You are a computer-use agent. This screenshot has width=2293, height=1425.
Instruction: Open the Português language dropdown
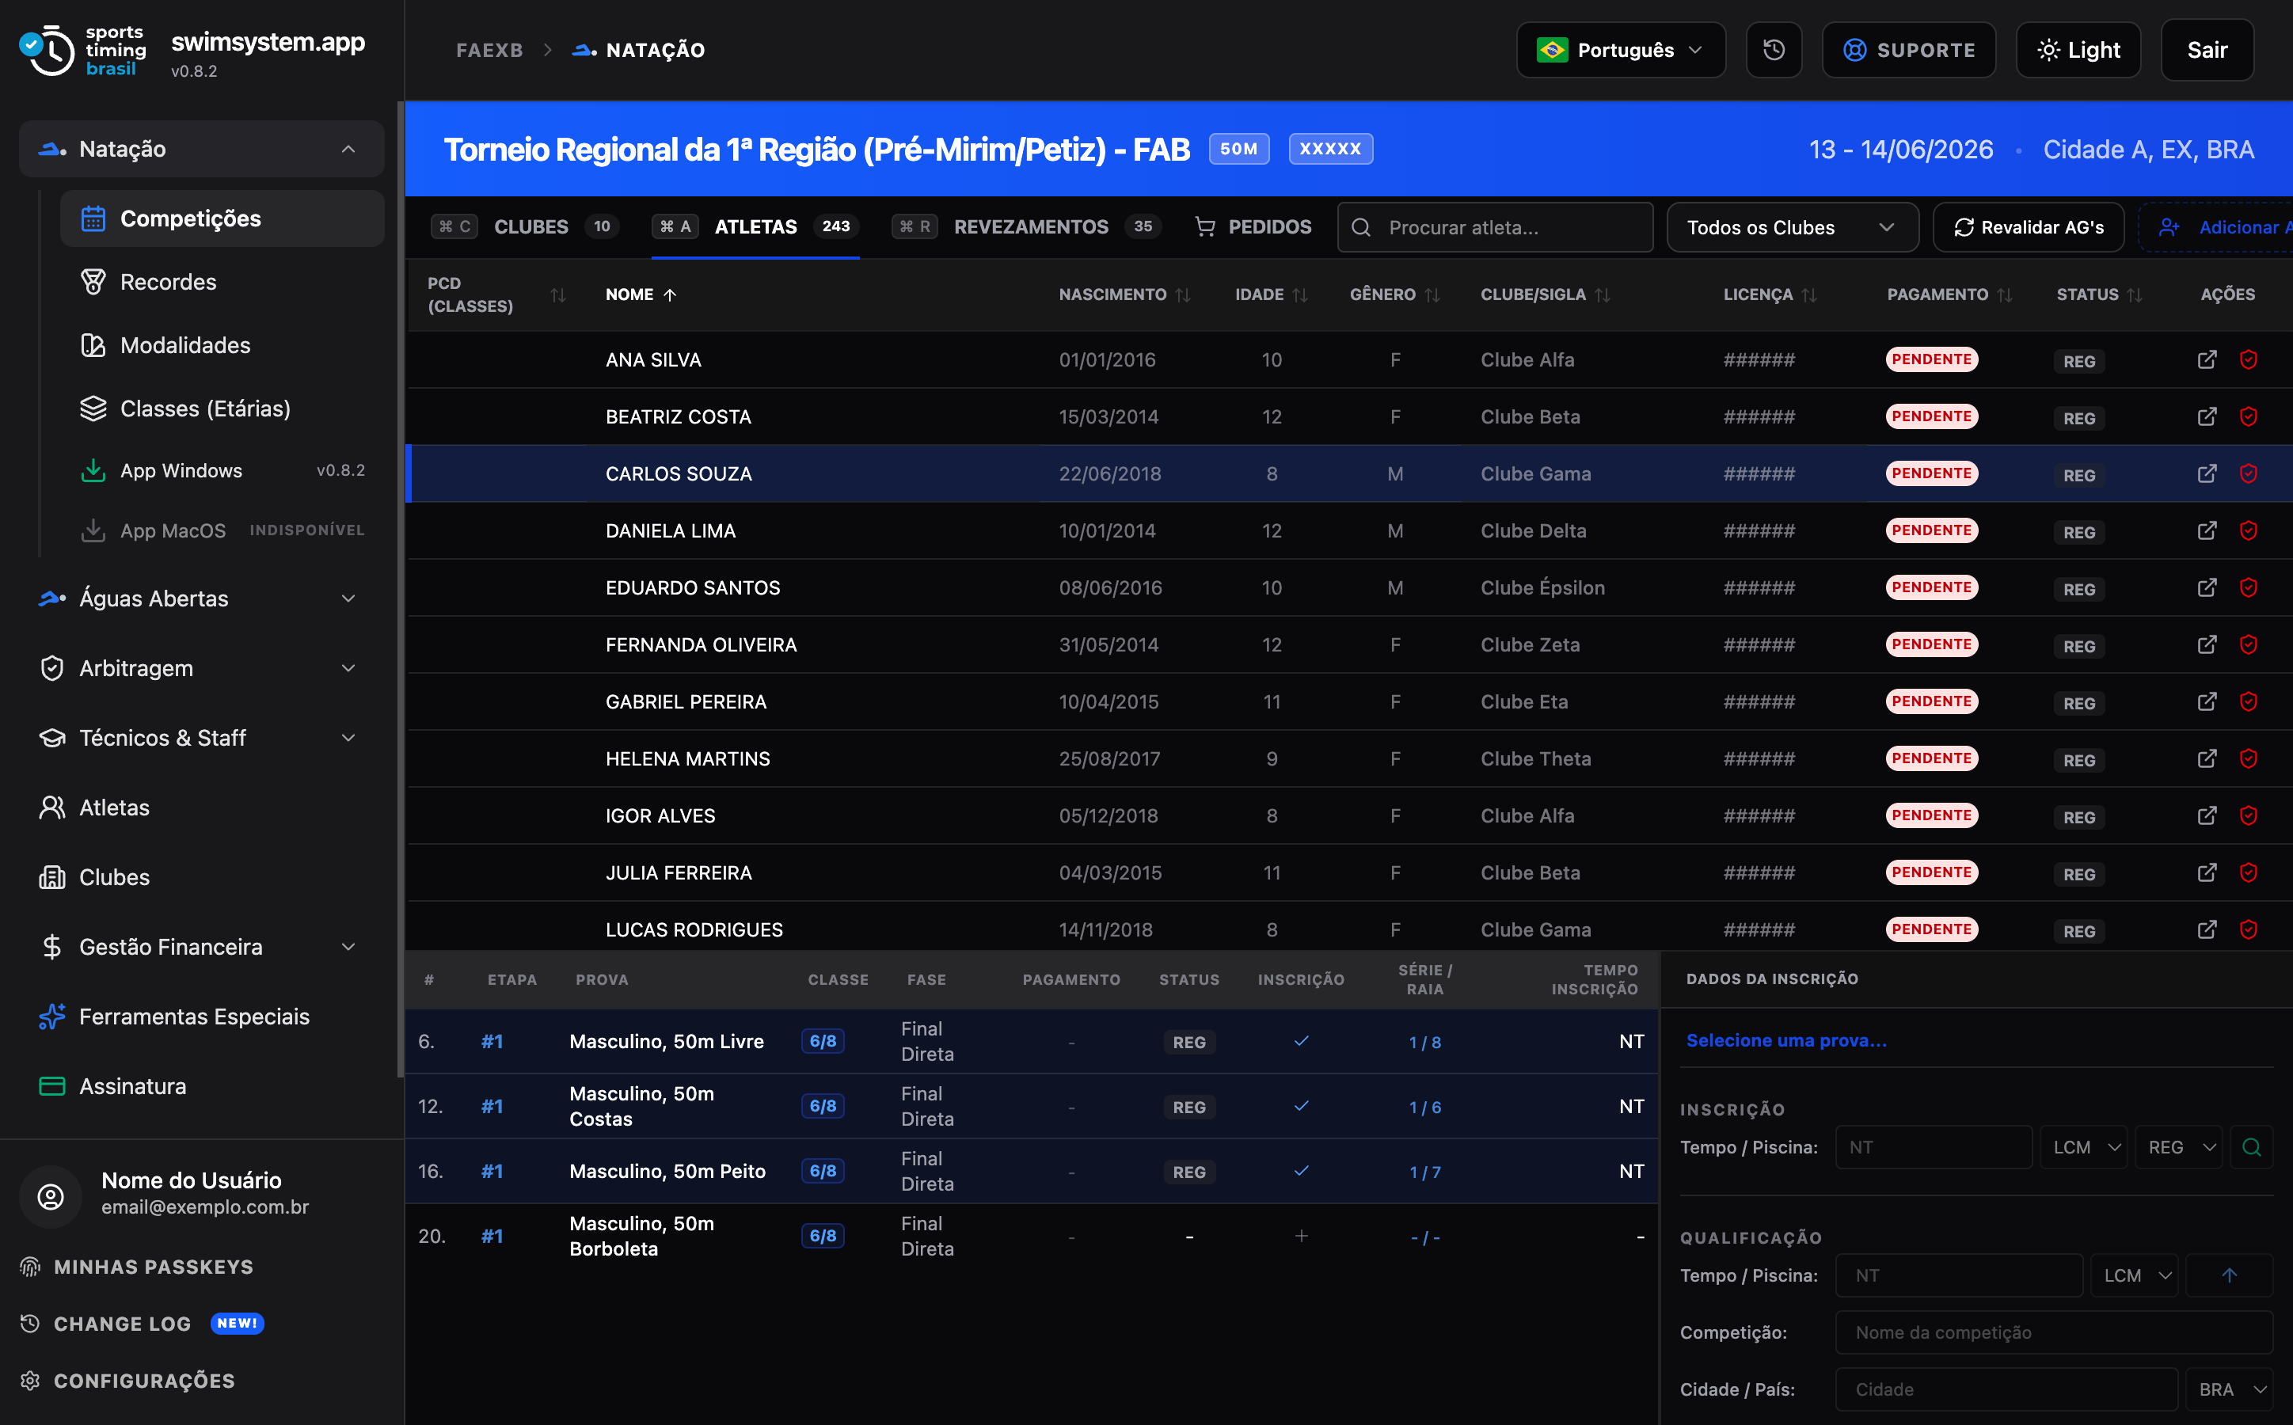coord(1620,50)
